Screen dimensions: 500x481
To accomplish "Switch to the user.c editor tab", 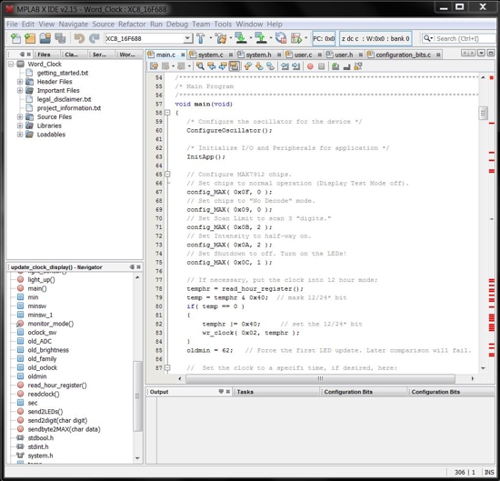I will tap(303, 55).
